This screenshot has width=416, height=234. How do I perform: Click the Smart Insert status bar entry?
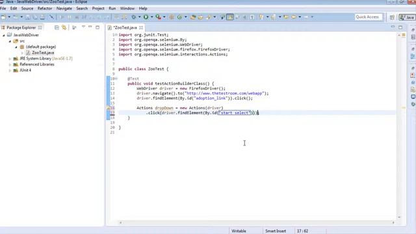point(276,231)
